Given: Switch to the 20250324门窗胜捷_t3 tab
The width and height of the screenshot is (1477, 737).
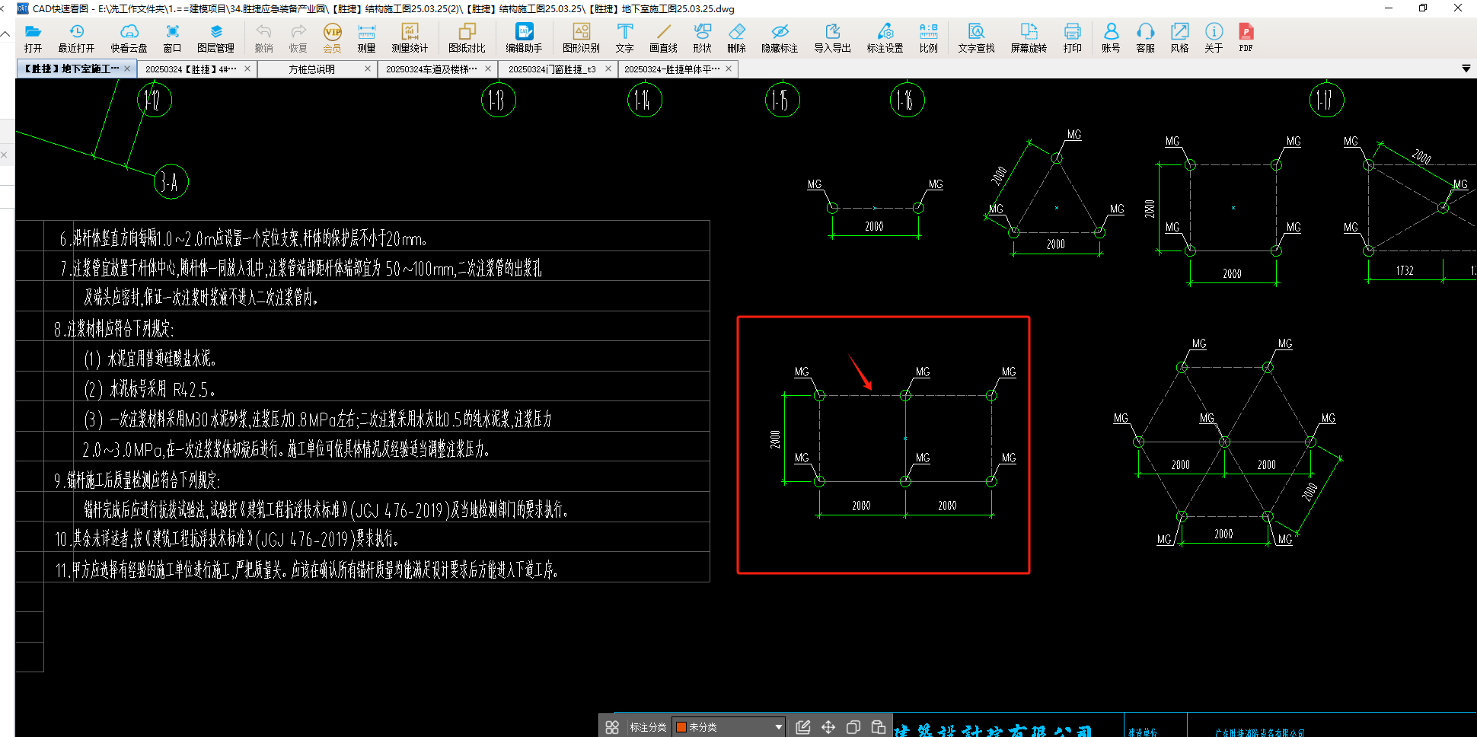Looking at the screenshot, I should click(x=552, y=69).
